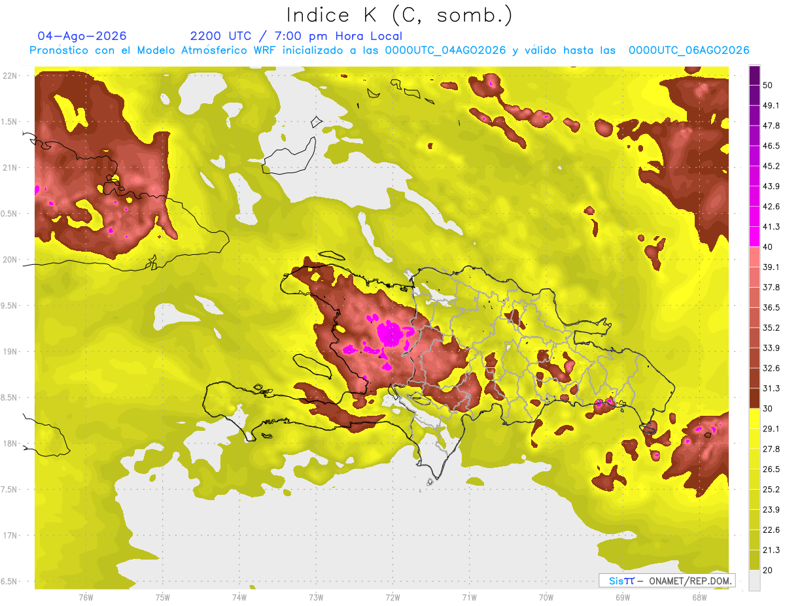This screenshot has width=785, height=606.
Task: Click the legend value '43.9'
Action: [771, 186]
